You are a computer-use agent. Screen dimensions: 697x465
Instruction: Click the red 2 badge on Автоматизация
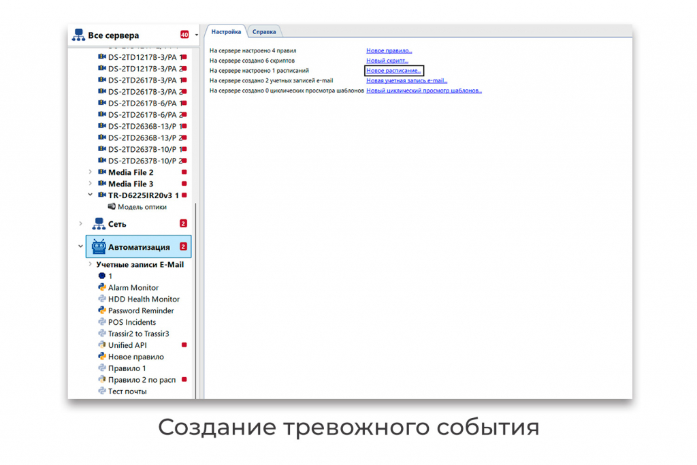pos(183,246)
